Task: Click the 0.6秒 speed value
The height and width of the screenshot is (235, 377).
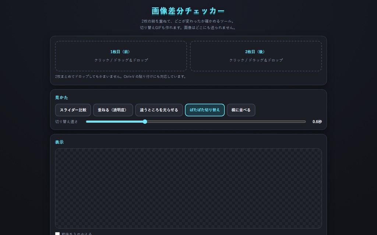Action: coord(317,122)
